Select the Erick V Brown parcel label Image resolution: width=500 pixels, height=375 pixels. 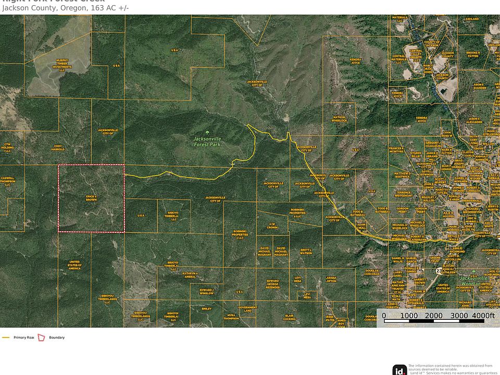point(91,198)
